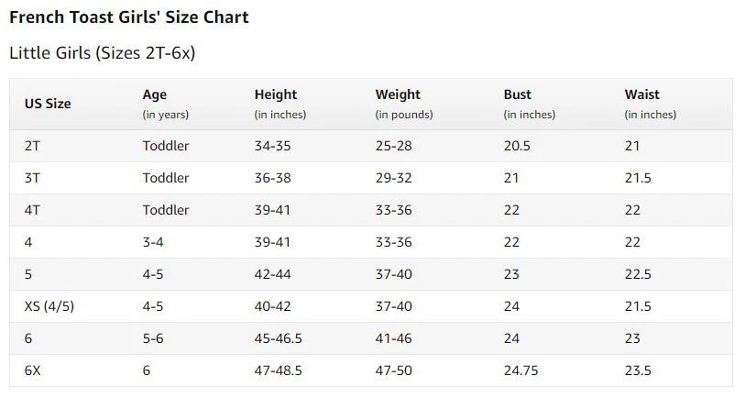Click the 36-38 height cell
Screen dimensions: 745x398
click(x=272, y=178)
